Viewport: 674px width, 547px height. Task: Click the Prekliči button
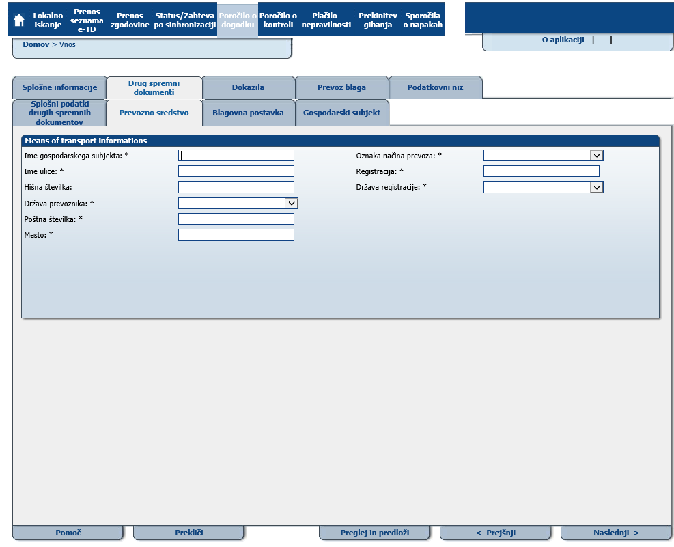[188, 533]
